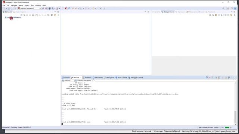
Task: Click the Terminate icon in Debug toolbar
Action: [x=33, y=15]
